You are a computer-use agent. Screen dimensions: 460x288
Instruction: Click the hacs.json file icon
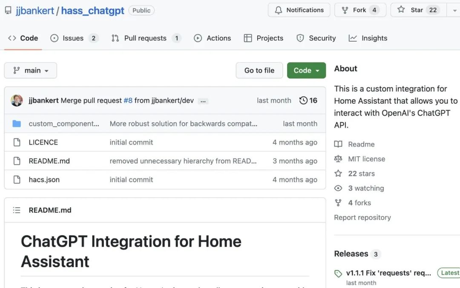pyautogui.click(x=17, y=180)
